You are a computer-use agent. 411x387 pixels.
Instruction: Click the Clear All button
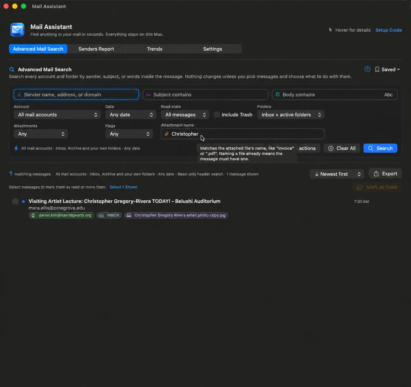pos(342,148)
